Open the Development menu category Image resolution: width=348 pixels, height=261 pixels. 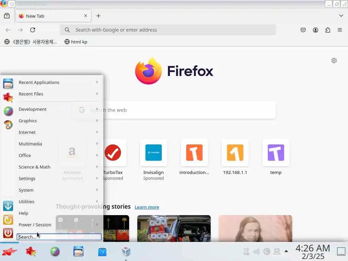pos(59,109)
